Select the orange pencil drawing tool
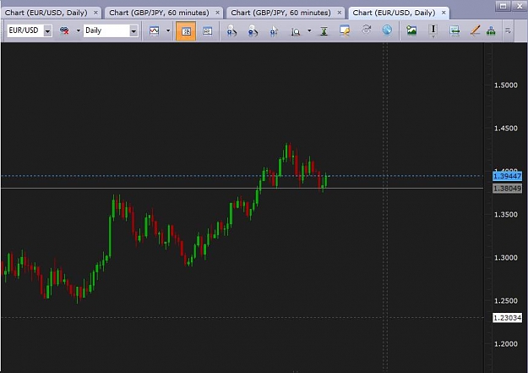528x373 pixels. (x=475, y=30)
